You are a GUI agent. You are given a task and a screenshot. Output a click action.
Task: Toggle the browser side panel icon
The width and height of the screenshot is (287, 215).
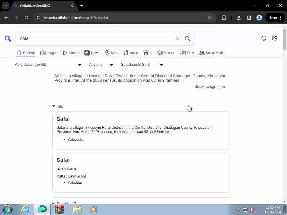pos(249,18)
